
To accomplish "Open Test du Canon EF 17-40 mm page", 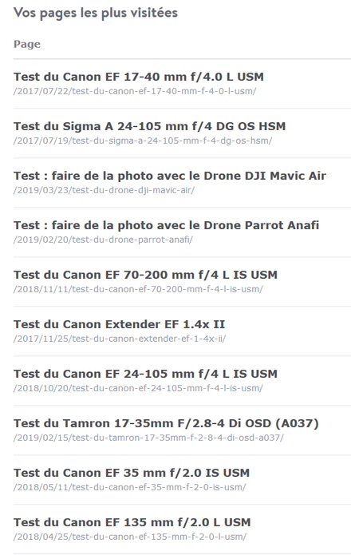I will (x=139, y=77).
